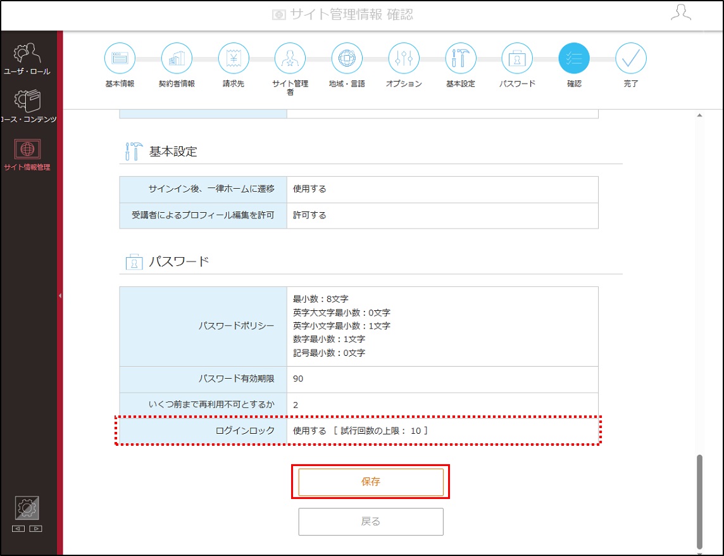Screen dimensions: 724x556
Task: Open the 基本情報 step icon
Action: pyautogui.click(x=120, y=59)
